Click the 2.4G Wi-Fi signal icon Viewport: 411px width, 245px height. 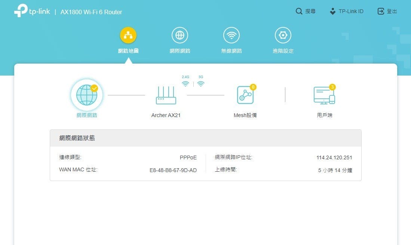coord(185,84)
